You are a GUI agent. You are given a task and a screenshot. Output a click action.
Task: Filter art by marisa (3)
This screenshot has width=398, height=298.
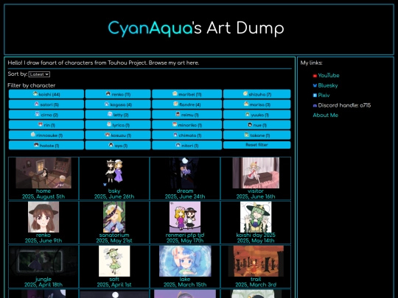coord(257,104)
